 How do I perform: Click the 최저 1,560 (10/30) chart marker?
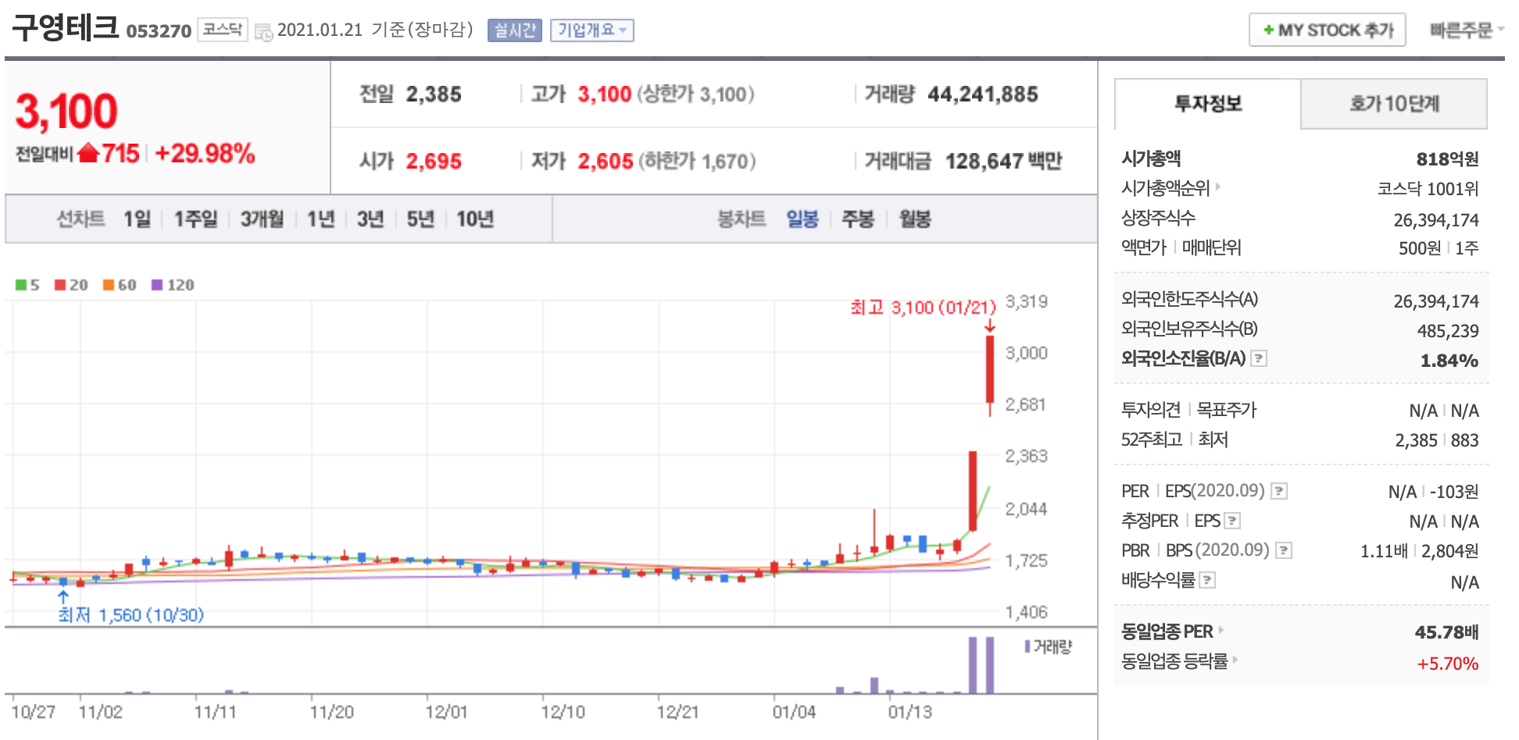click(131, 615)
